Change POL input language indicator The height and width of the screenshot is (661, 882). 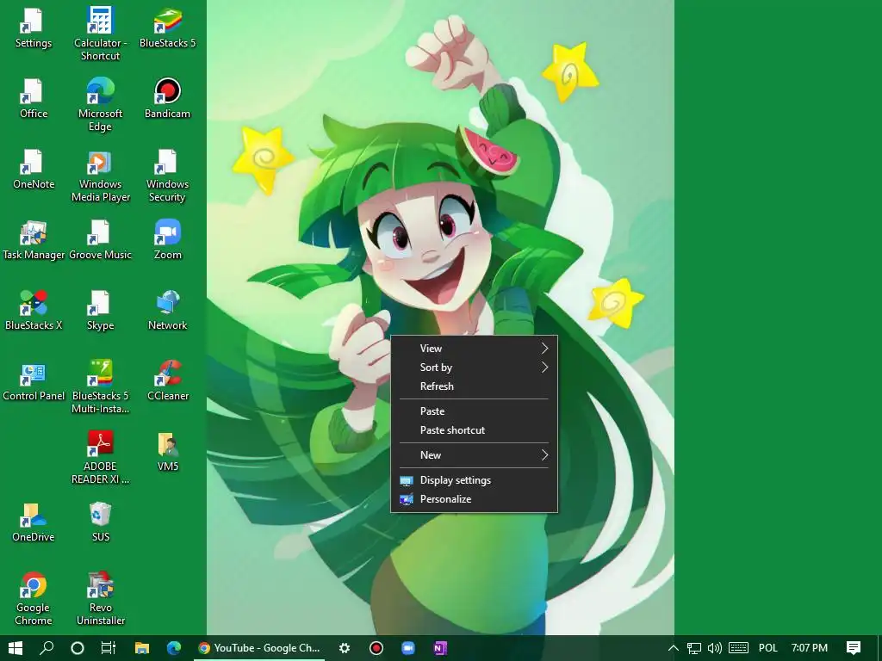click(767, 648)
